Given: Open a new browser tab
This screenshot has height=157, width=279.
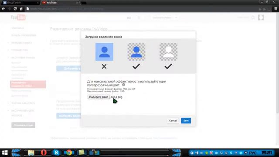Looking at the screenshot, I should tap(84, 3).
